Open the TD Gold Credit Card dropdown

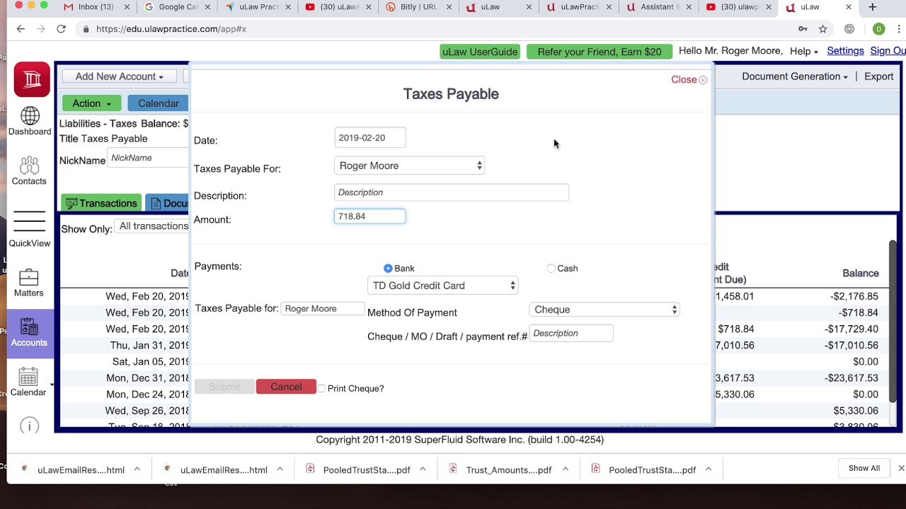point(442,286)
